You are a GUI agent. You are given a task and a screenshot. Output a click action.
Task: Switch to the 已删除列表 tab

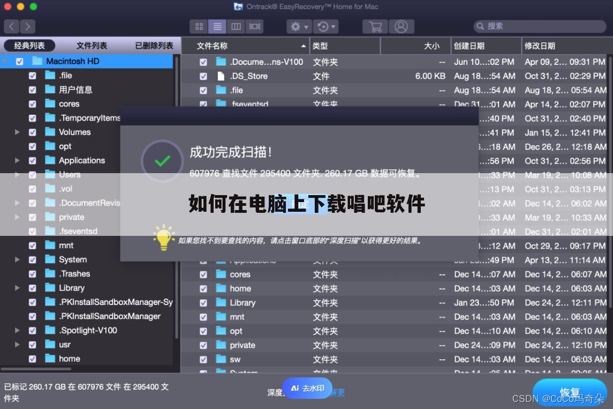tap(154, 46)
